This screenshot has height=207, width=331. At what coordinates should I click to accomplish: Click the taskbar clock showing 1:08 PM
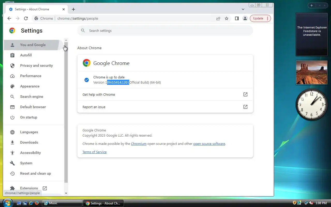321,203
